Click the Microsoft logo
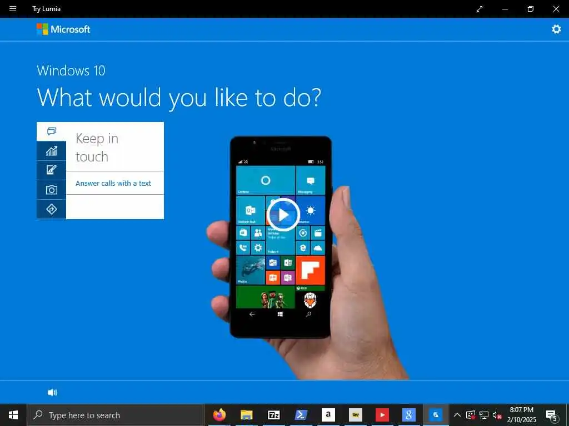569x426 pixels. [x=63, y=29]
